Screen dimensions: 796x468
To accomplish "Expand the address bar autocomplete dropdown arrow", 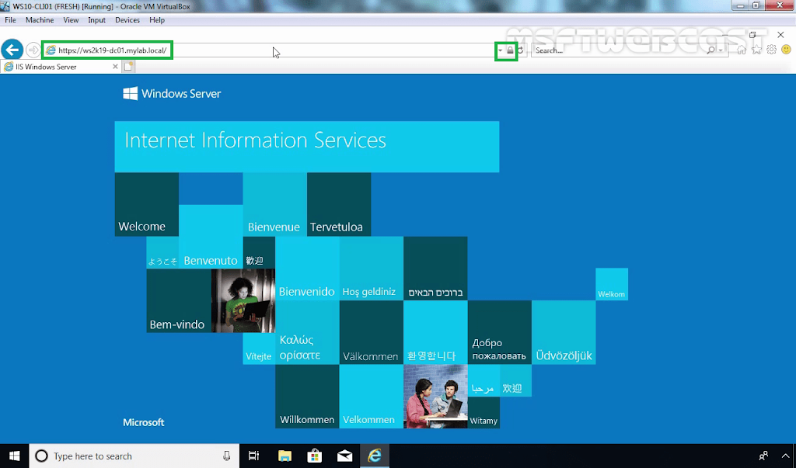I will (500, 50).
